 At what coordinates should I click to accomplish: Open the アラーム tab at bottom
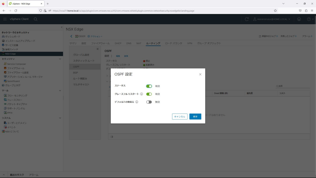coord(34,175)
